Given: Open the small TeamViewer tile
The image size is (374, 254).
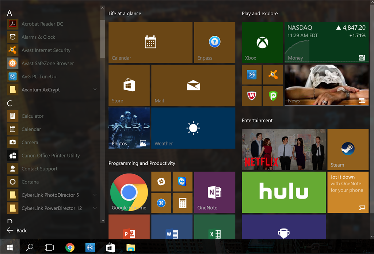Looking at the screenshot, I should 183,181.
